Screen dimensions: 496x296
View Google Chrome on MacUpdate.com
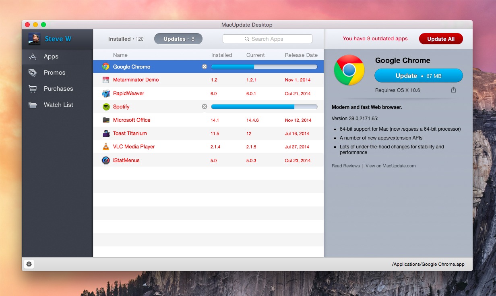390,166
